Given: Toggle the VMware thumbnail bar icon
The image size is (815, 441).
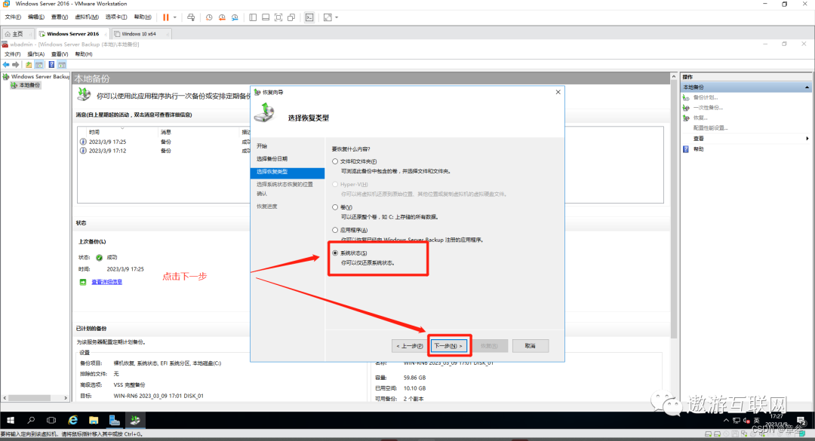Looking at the screenshot, I should 266,17.
